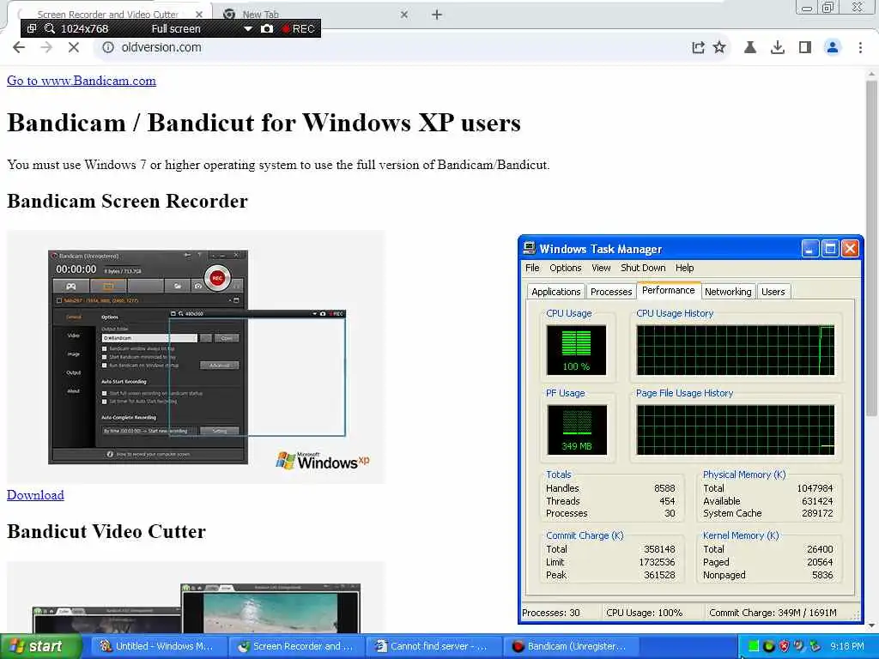
Task: Click the Safely Remove Hardware tray icon
Action: (814, 646)
